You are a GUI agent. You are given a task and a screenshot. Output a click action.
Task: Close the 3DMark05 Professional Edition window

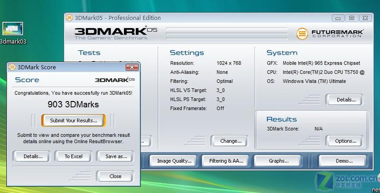click(x=365, y=18)
